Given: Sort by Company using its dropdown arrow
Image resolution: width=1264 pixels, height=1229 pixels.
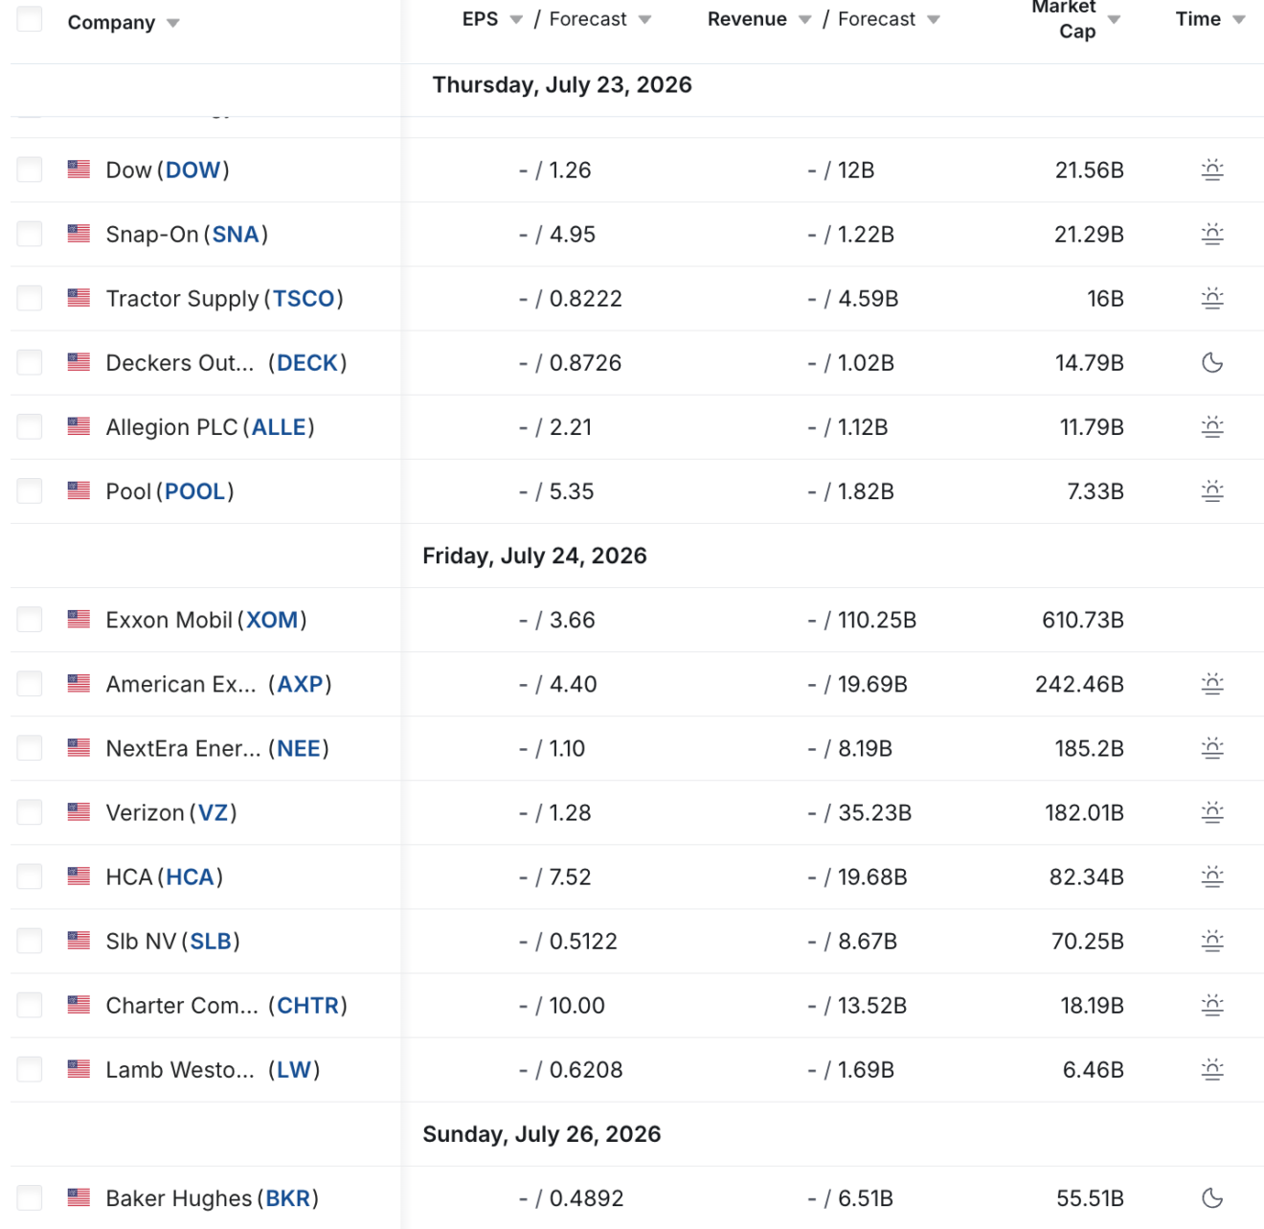Looking at the screenshot, I should click(x=172, y=23).
